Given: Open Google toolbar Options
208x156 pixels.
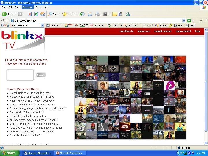Looking at the screenshot, I should click(x=161, y=25).
